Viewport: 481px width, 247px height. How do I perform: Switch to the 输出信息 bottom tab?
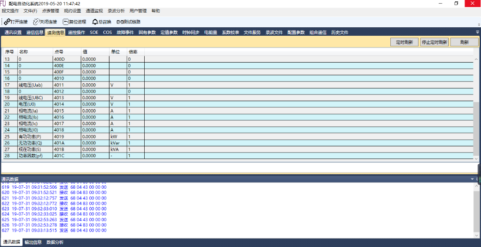(33, 242)
